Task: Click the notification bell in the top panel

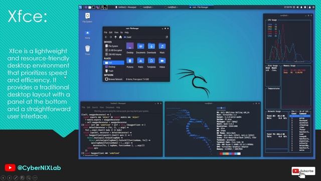Action: (301, 7)
